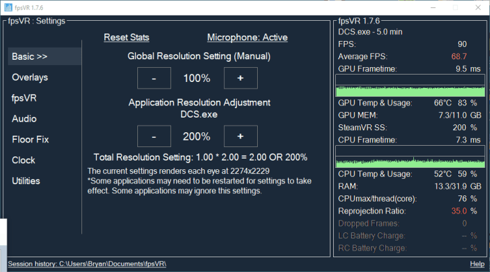490x272 pixels.
Task: Click Reset Stats link
Action: coord(127,38)
